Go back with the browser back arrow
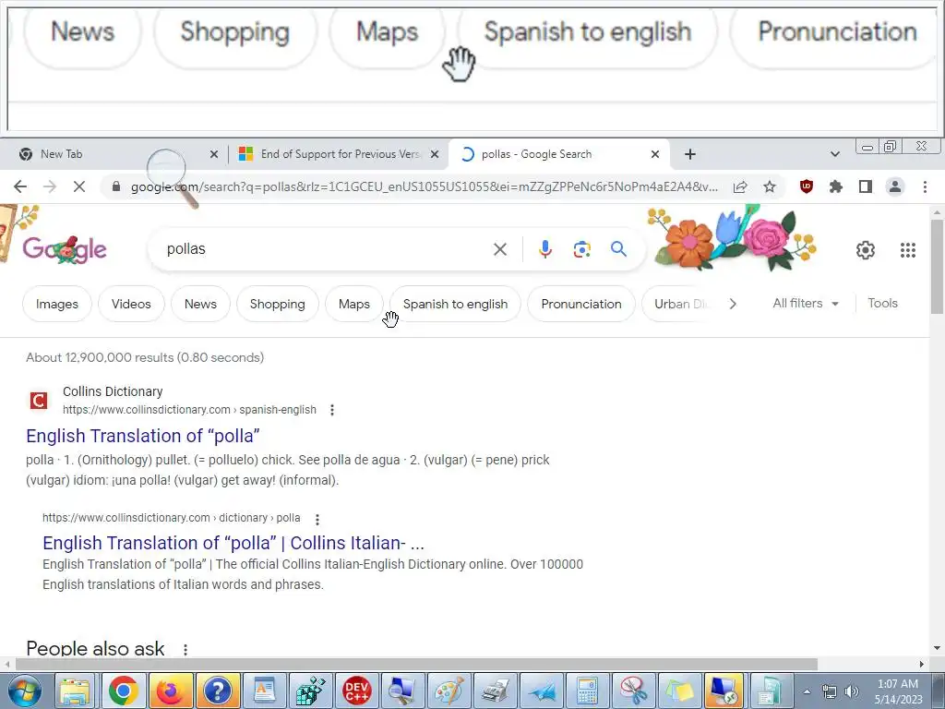The height and width of the screenshot is (709, 945). pyautogui.click(x=20, y=186)
